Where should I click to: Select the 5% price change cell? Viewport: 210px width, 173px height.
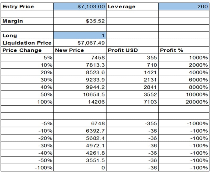point(27,57)
